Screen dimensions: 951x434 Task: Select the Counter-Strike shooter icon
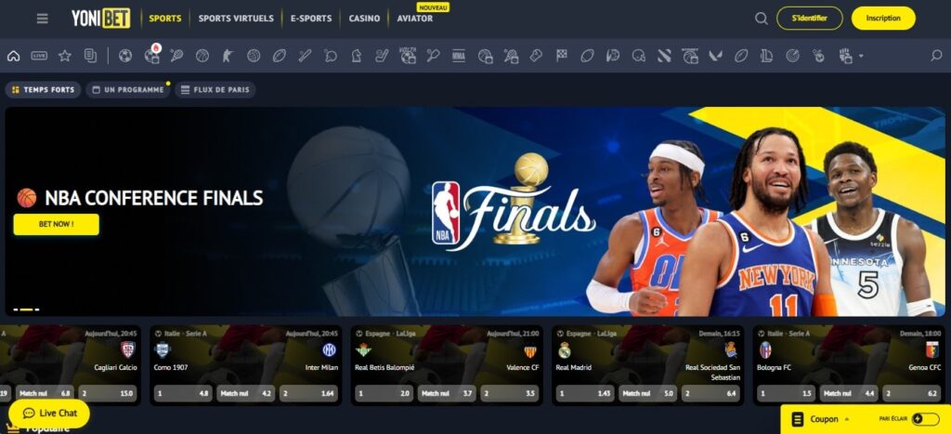[x=228, y=56]
